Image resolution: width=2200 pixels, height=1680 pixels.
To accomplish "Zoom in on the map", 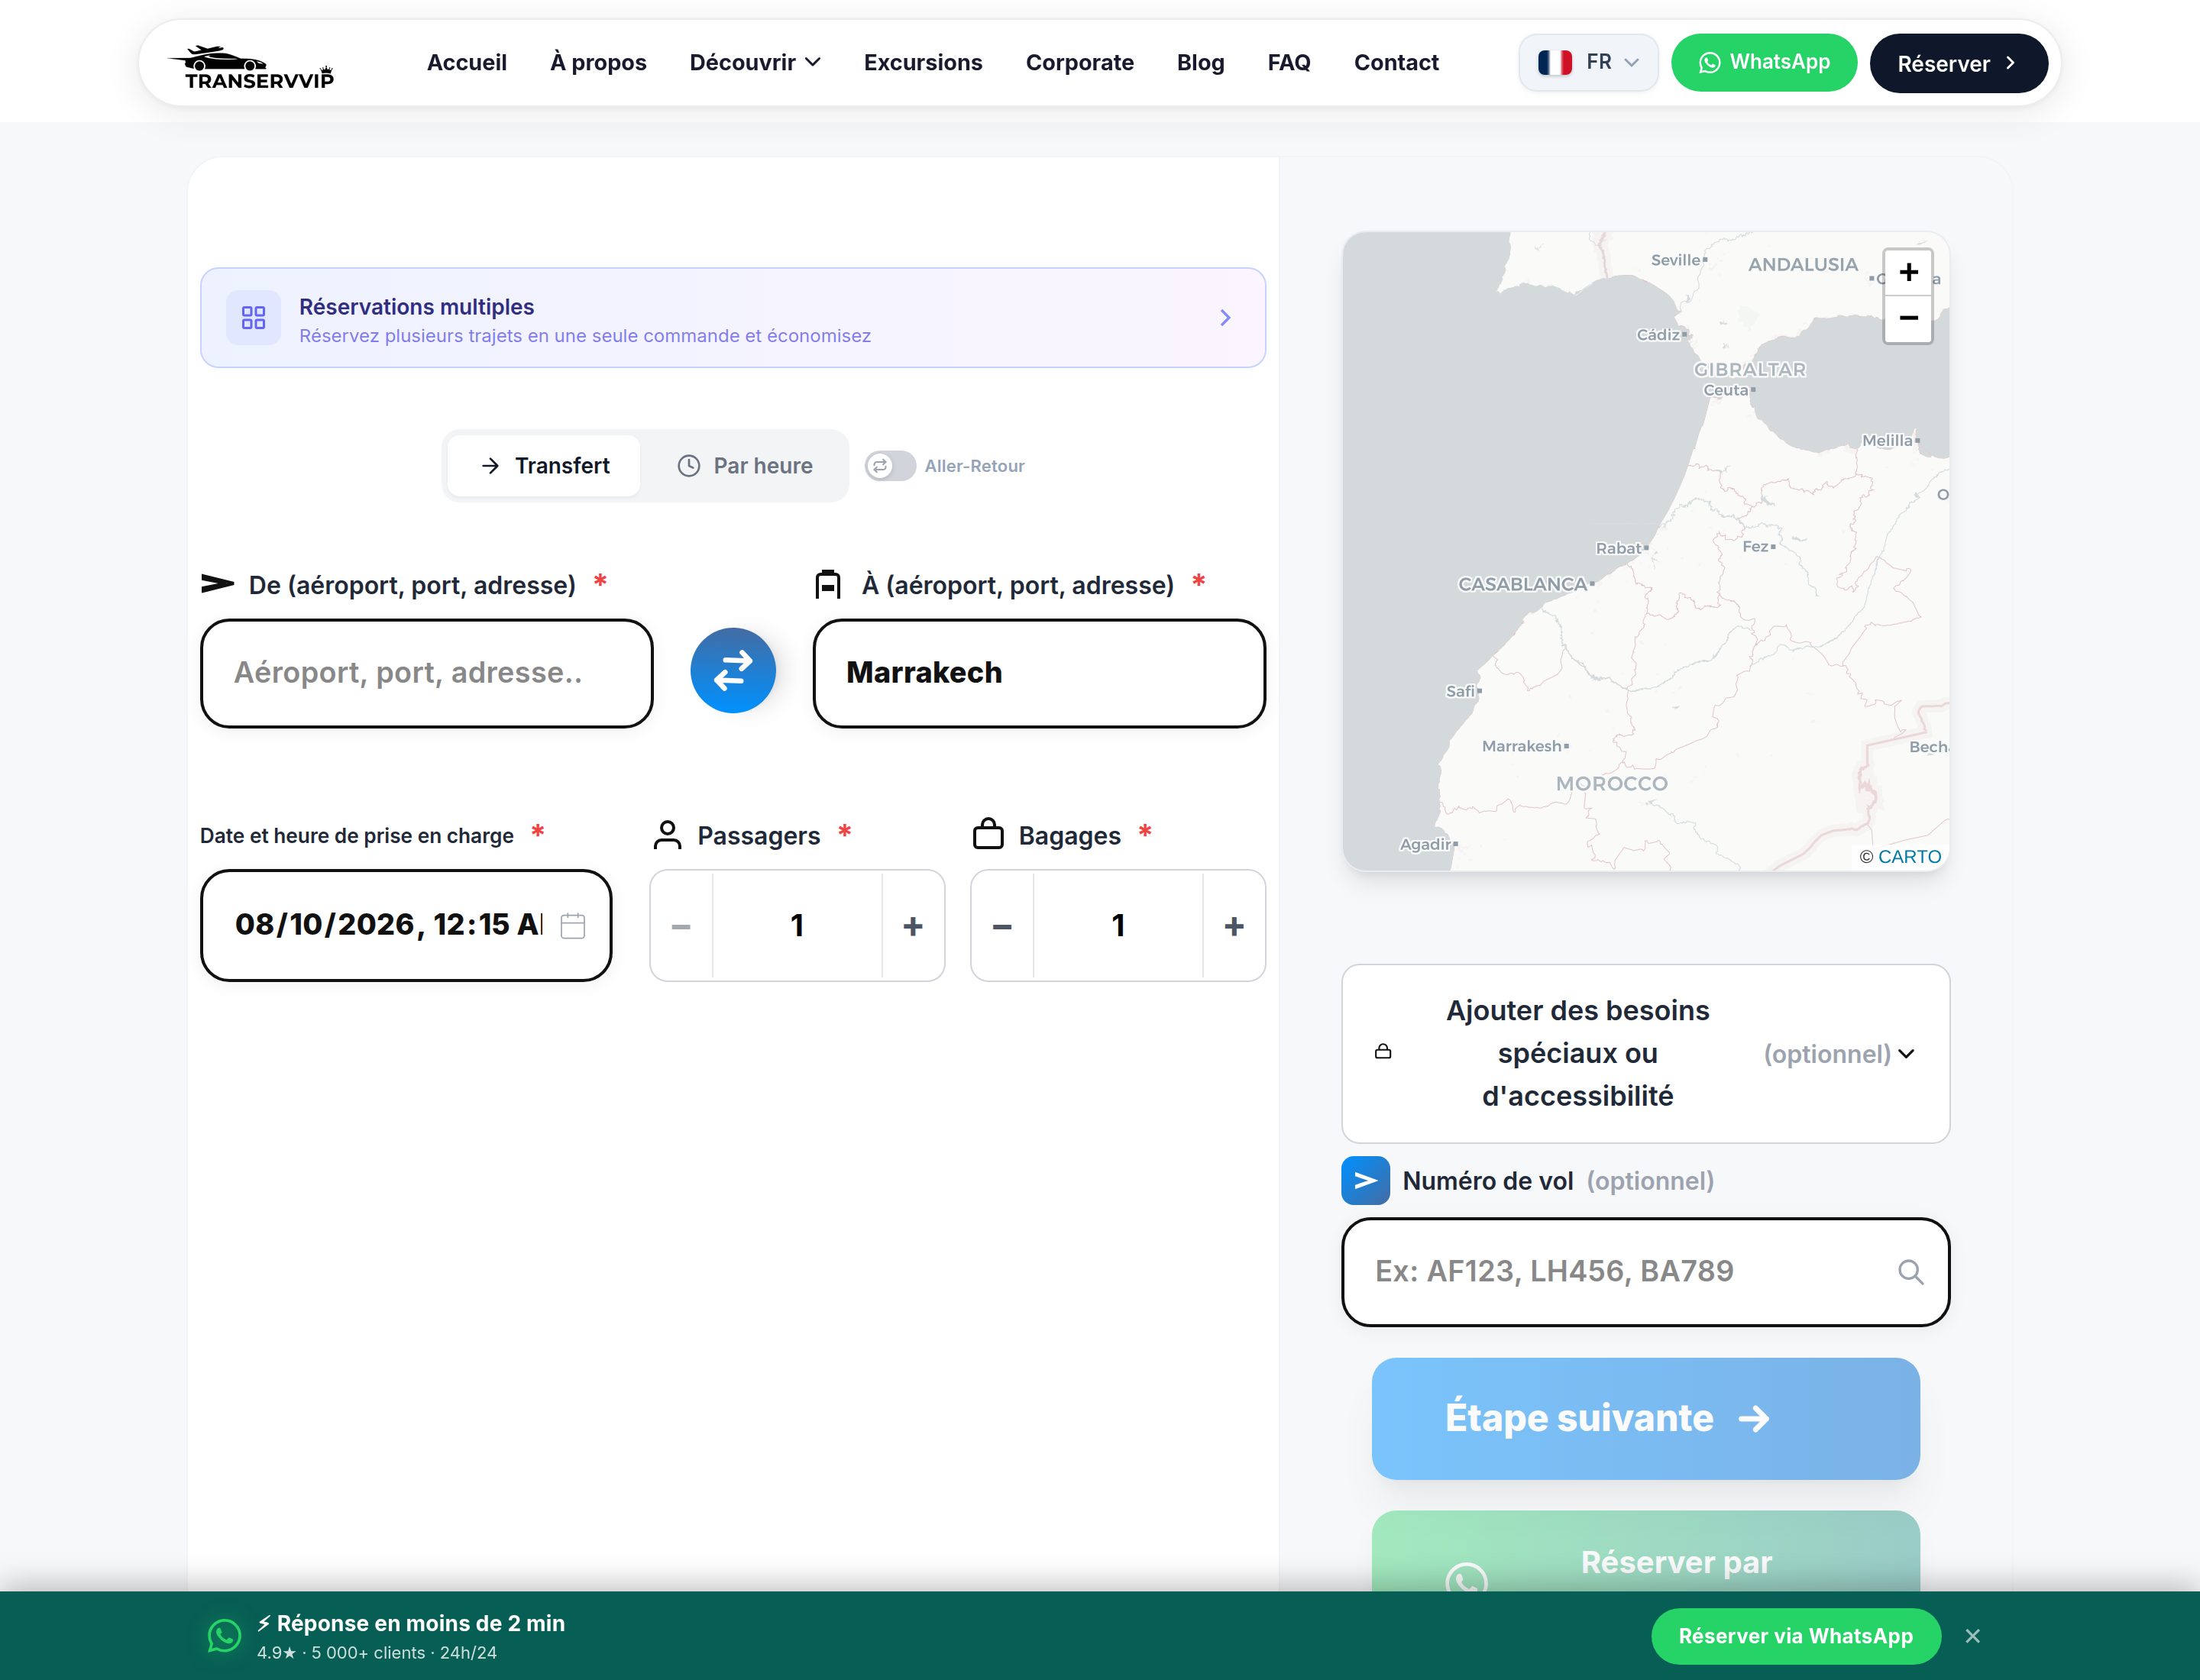I will tap(1908, 272).
